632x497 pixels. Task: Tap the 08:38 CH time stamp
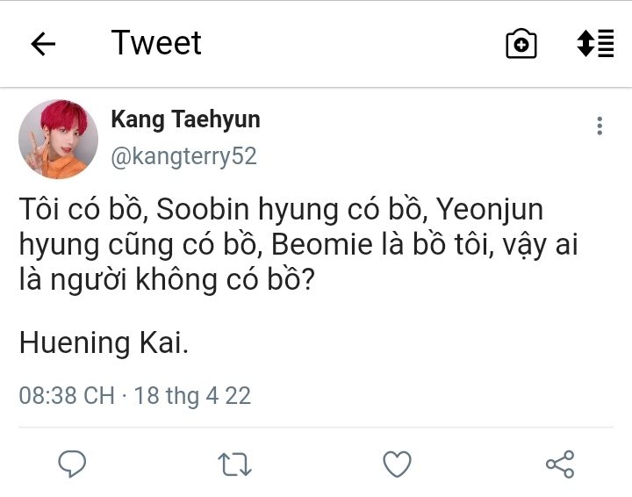[67, 395]
